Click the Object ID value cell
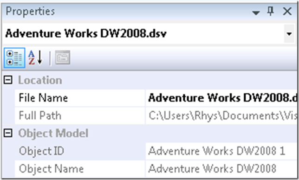 tap(221, 151)
